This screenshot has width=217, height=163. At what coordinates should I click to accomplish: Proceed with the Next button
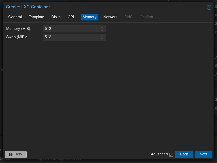pyautogui.click(x=203, y=154)
